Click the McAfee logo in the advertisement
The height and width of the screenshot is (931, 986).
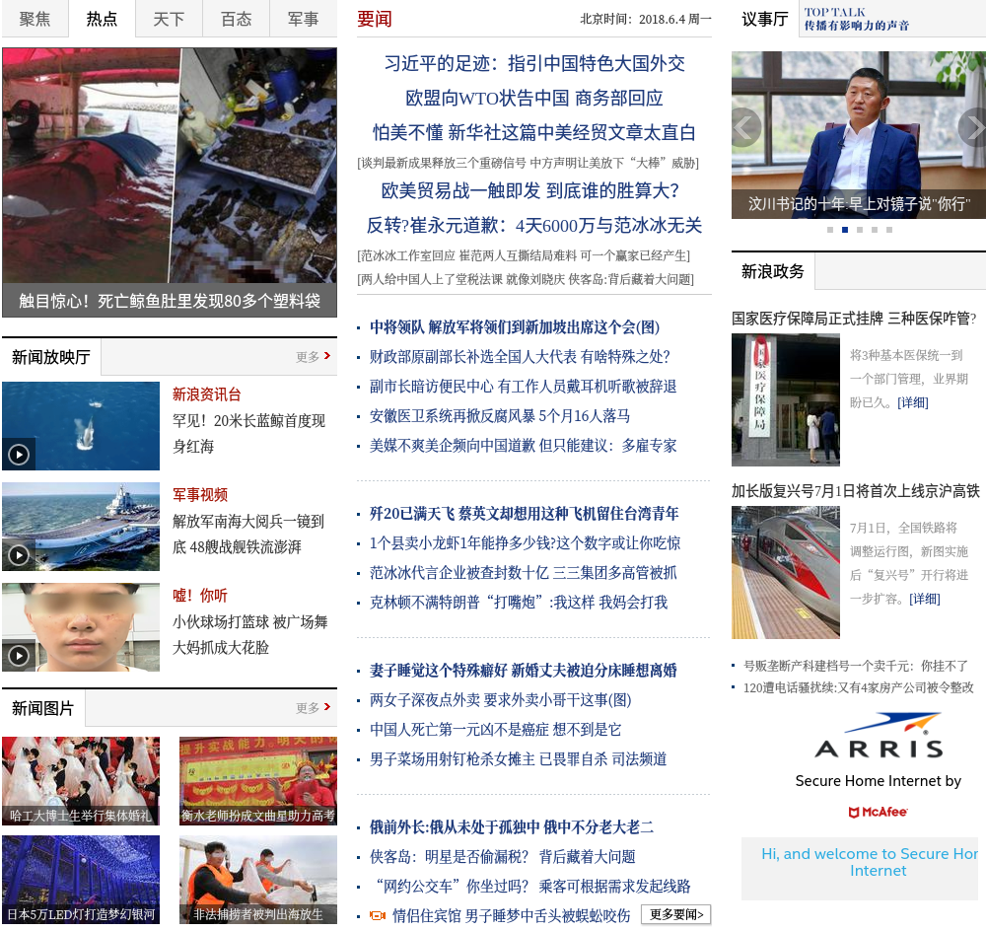(x=878, y=813)
